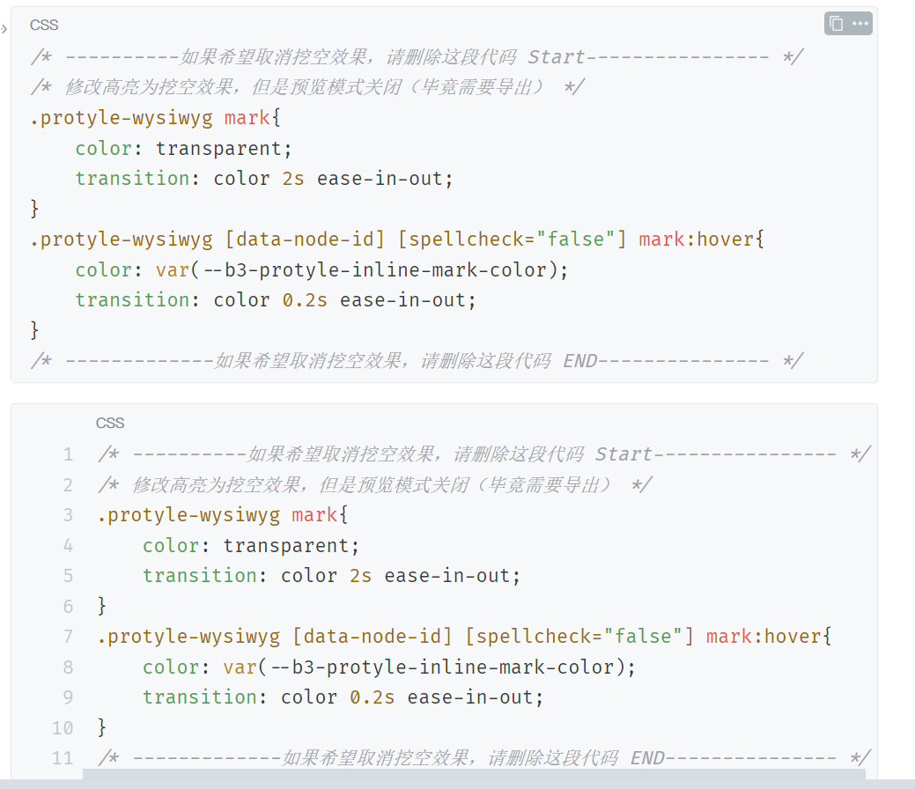Click the transparent color value
This screenshot has height=789, width=915.
(218, 148)
